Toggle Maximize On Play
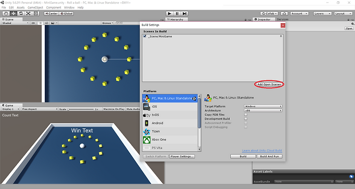The image size is (355, 189). click(x=114, y=109)
